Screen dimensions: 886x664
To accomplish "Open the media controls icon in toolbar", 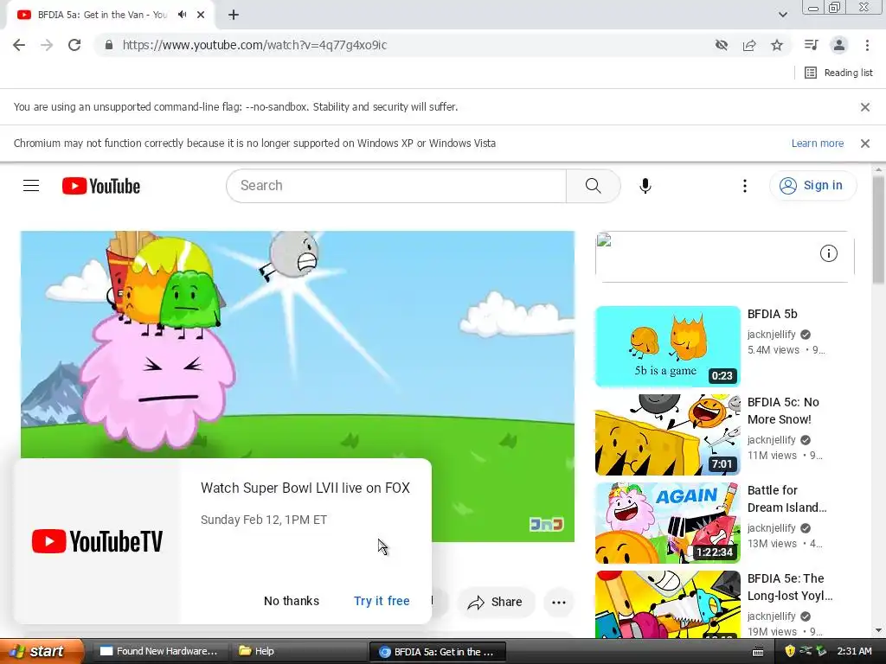I will pyautogui.click(x=812, y=45).
